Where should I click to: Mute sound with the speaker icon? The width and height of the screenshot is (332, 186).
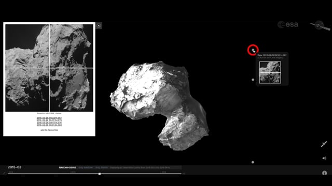point(324,158)
